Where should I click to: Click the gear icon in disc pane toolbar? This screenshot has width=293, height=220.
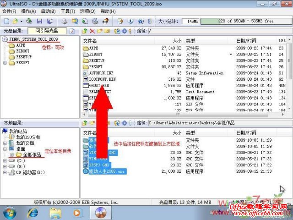tap(124, 31)
